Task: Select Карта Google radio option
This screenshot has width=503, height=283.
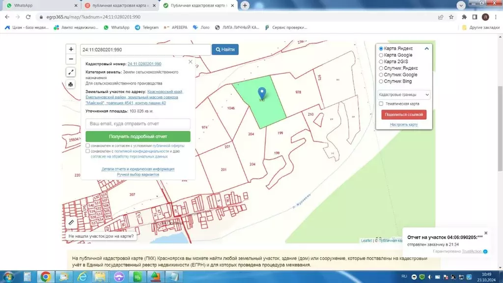Action: click(381, 55)
